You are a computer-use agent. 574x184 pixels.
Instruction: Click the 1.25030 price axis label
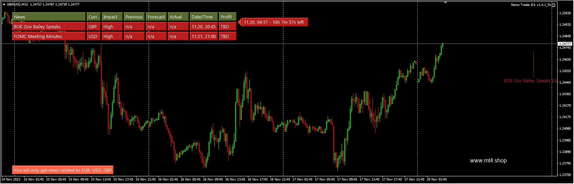tap(565, 13)
